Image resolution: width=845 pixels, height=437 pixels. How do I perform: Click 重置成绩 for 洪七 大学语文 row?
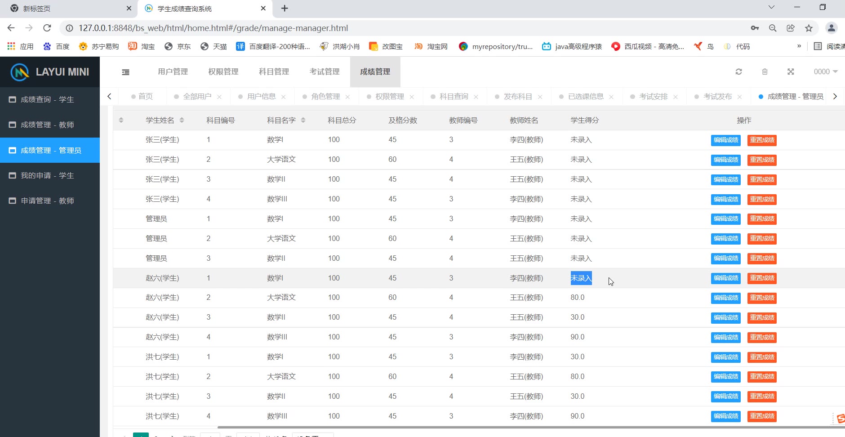[762, 377]
